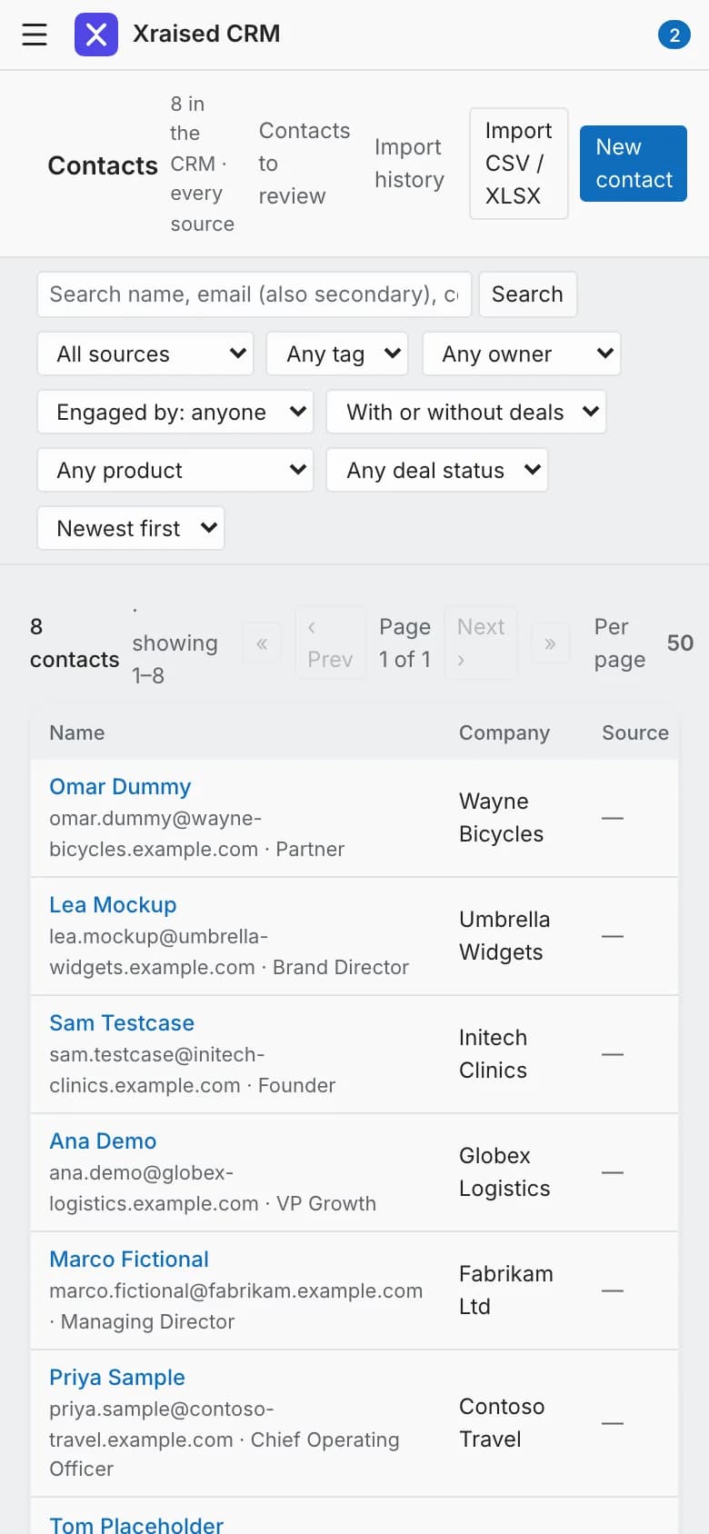Click the Xraised CRM title text

point(206,34)
